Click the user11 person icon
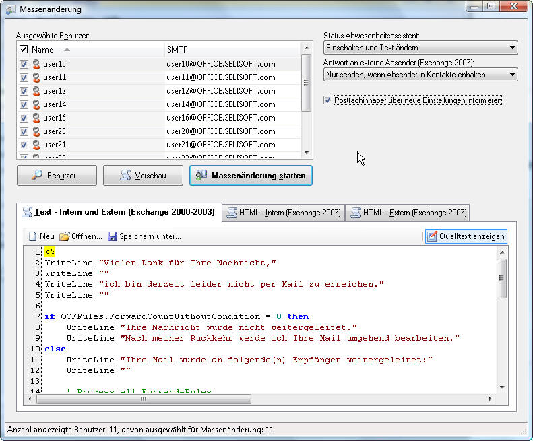 (x=36, y=77)
